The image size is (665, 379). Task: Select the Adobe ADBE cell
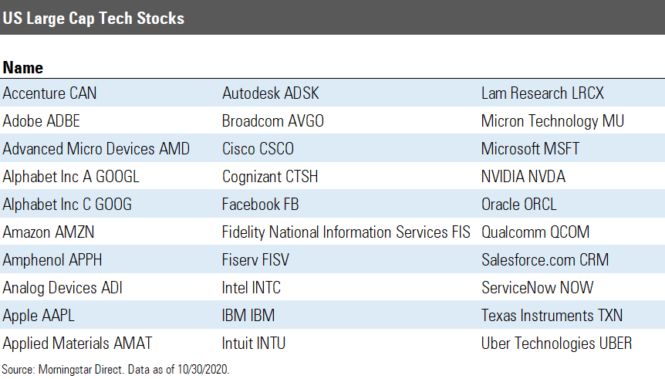pos(42,121)
